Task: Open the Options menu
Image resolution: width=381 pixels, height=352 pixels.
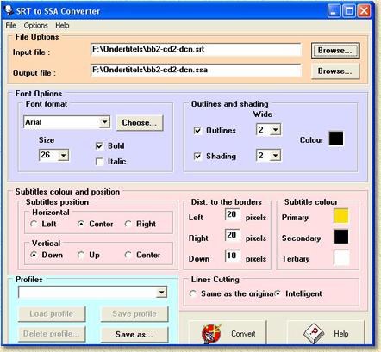Action: [35, 25]
